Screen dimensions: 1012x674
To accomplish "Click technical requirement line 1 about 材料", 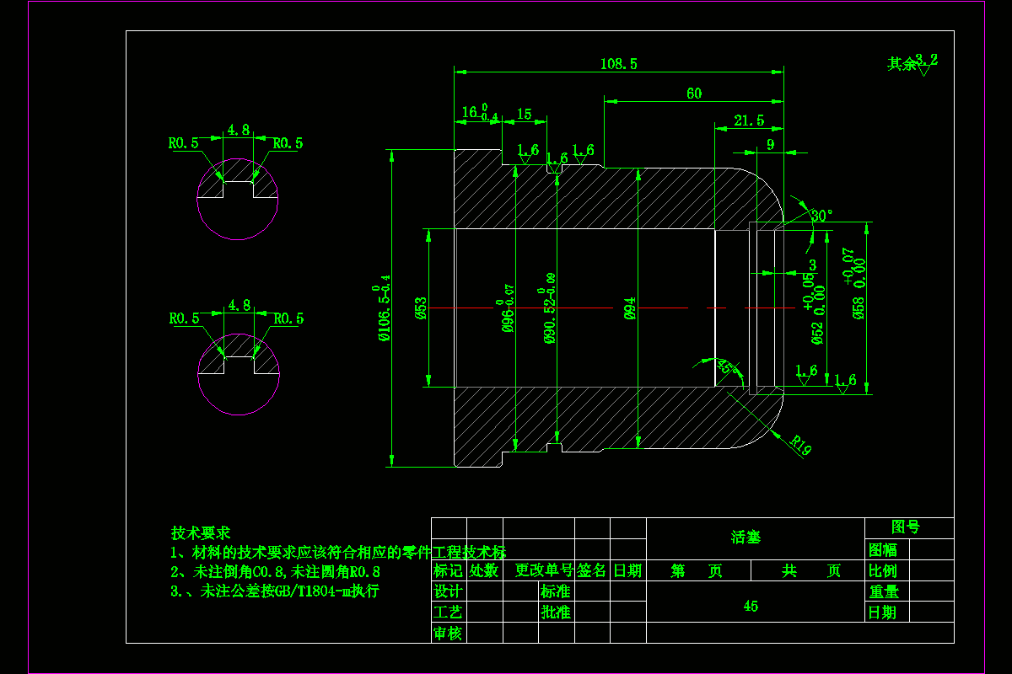I will click(x=338, y=553).
